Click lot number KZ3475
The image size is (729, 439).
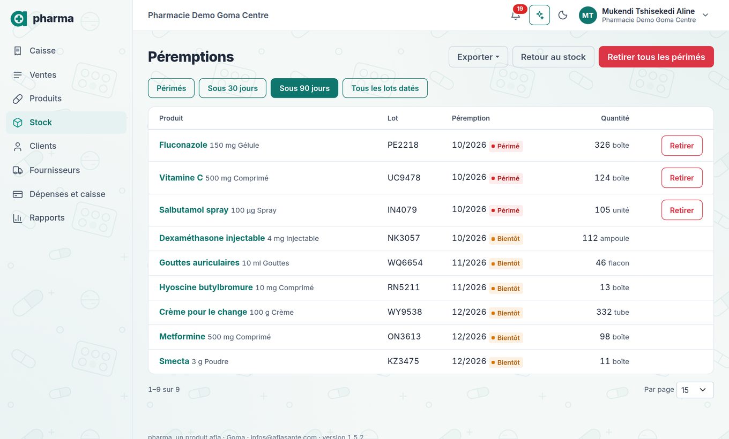pyautogui.click(x=403, y=361)
